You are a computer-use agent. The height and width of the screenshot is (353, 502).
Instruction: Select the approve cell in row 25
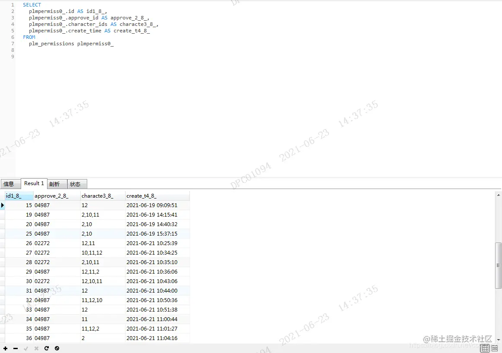coord(57,233)
